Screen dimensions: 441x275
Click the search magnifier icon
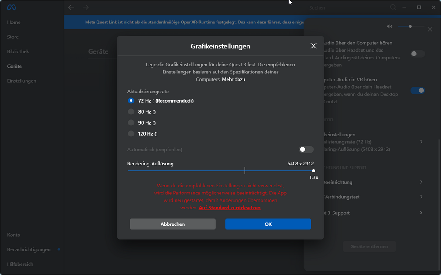point(393,7)
